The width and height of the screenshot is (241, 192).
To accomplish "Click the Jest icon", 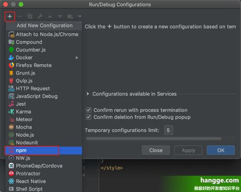I will click(x=11, y=104).
